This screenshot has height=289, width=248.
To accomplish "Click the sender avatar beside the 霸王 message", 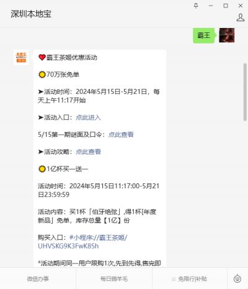I will (227, 35).
